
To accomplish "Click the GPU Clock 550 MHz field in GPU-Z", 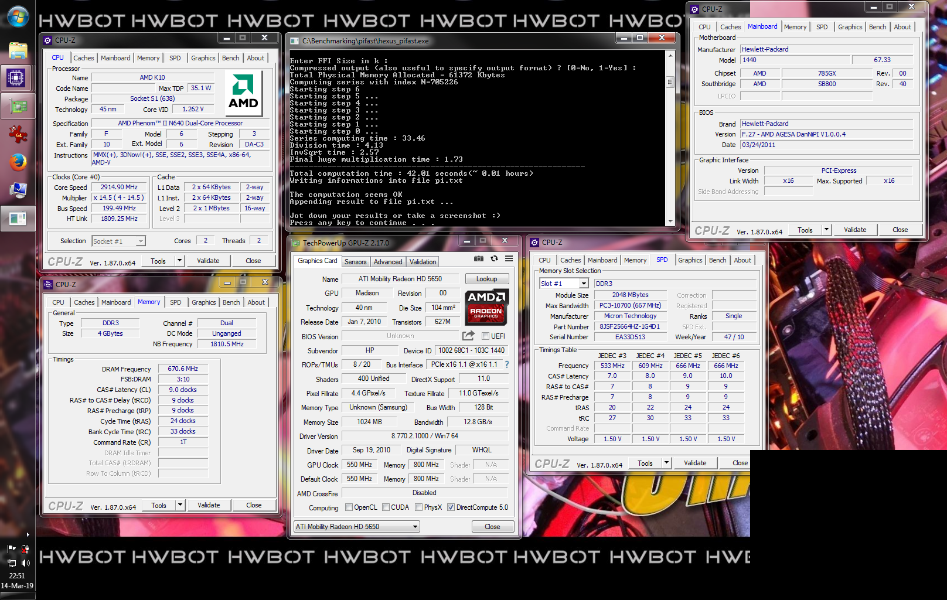I will point(359,465).
